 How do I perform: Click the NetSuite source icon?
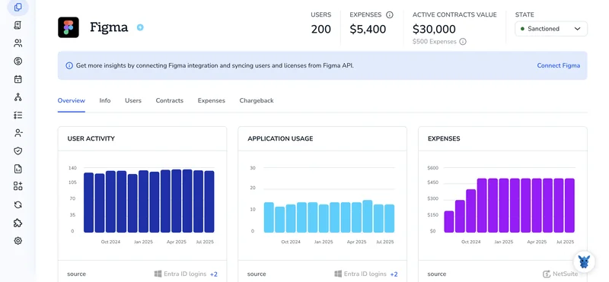point(547,274)
